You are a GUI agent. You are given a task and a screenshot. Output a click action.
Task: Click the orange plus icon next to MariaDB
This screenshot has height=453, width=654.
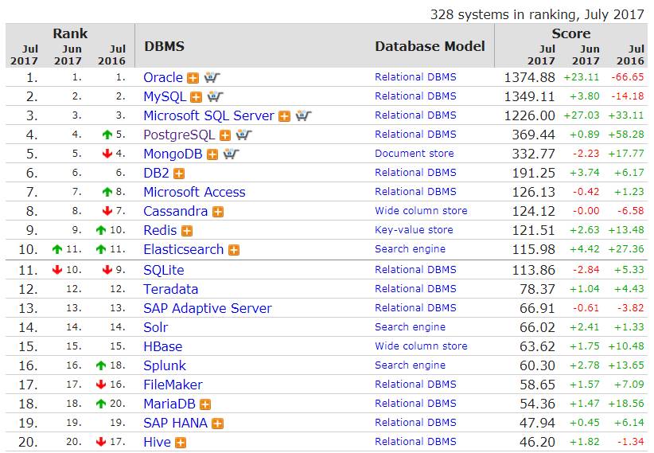coord(205,404)
